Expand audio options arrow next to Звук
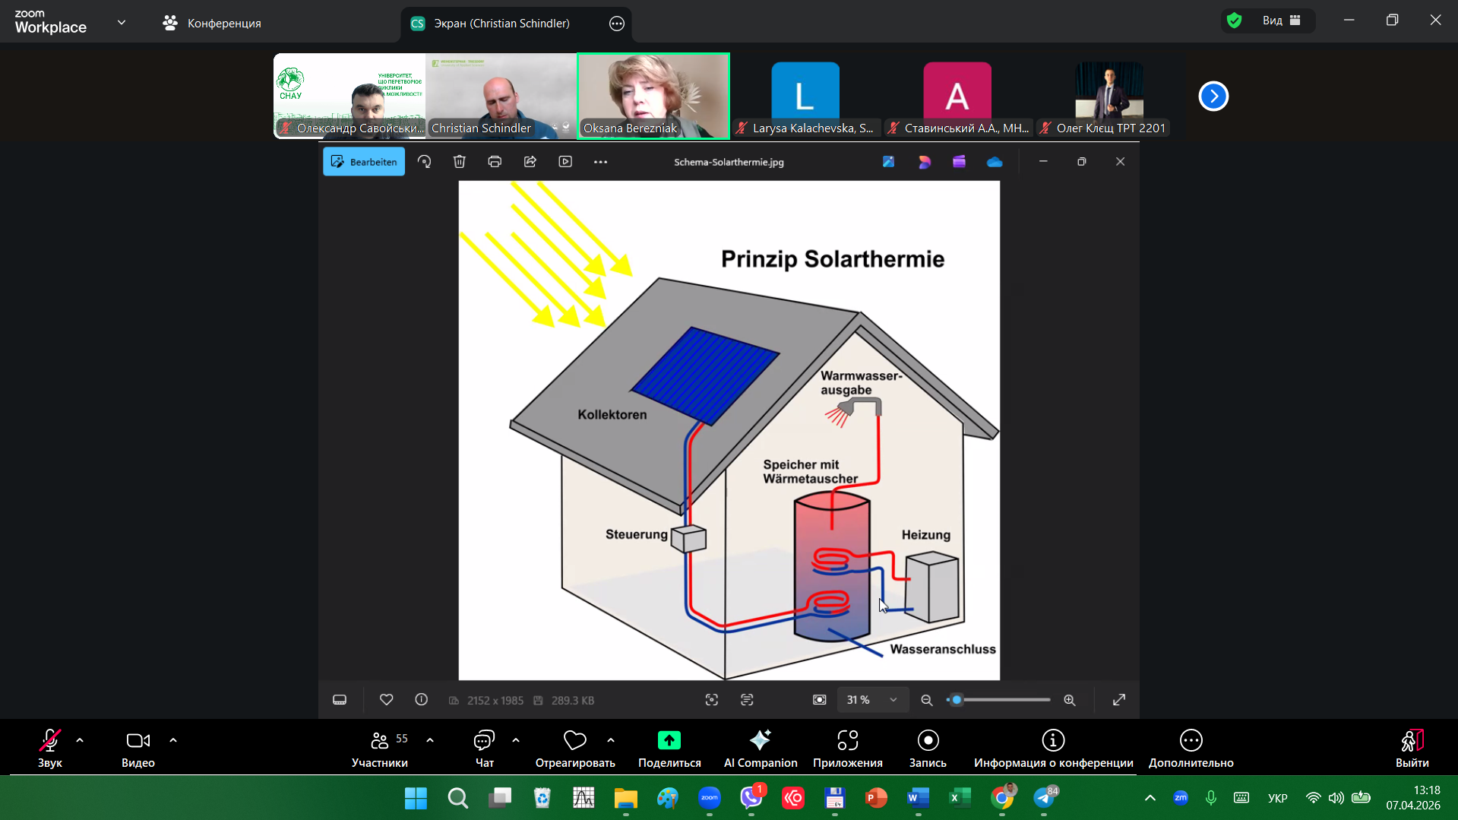This screenshot has height=820, width=1458. tap(80, 740)
